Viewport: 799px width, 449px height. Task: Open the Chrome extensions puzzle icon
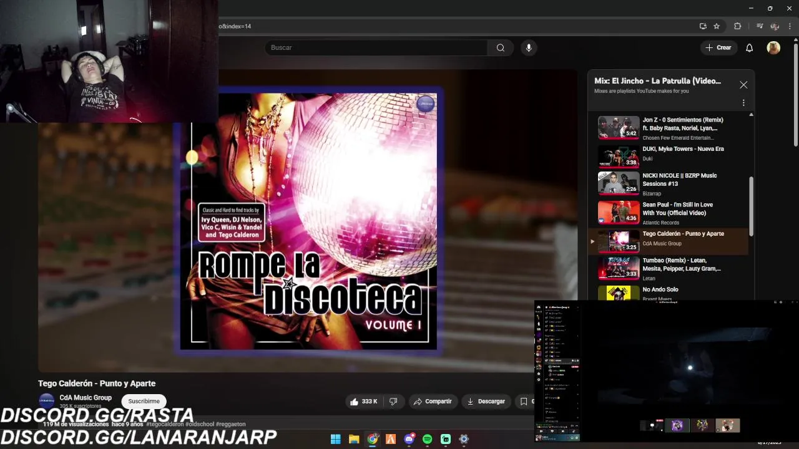pos(737,26)
